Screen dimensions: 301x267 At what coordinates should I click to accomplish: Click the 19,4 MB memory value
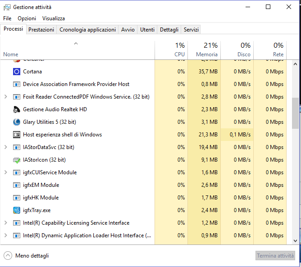(x=208, y=147)
